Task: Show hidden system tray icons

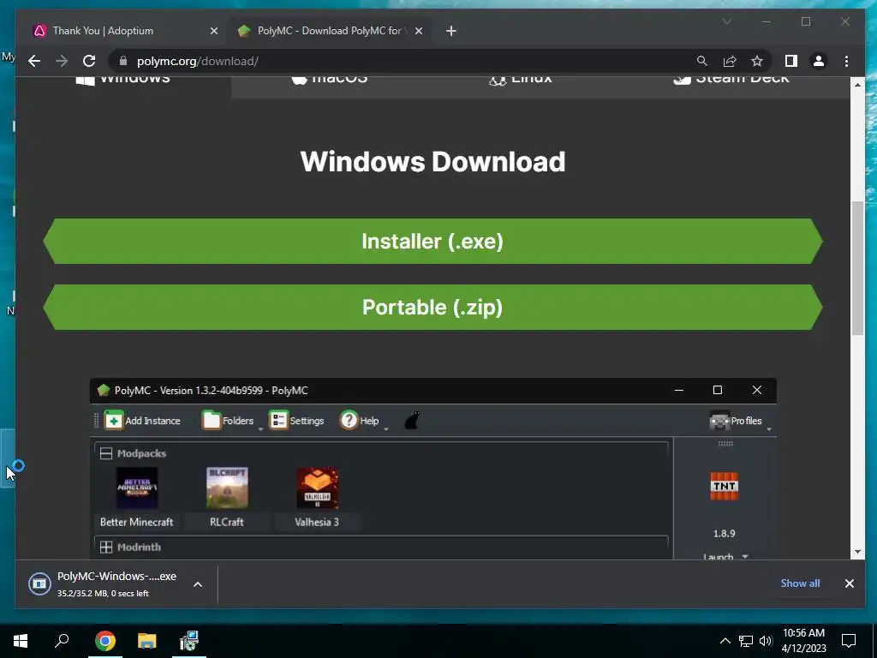Action: 725,641
